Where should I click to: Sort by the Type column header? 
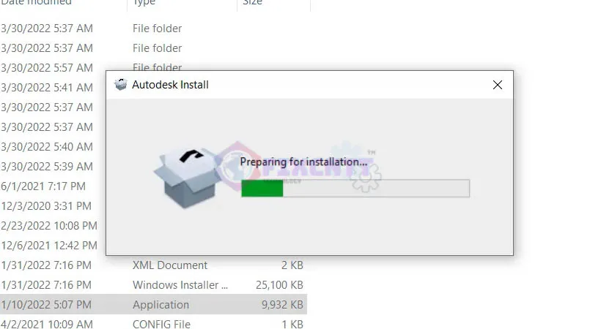click(144, 2)
